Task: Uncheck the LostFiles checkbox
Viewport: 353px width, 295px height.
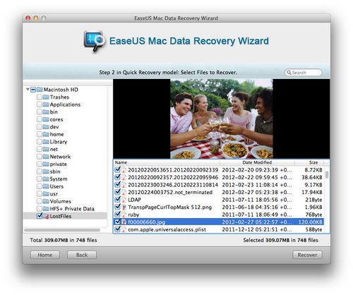Action: [40, 216]
